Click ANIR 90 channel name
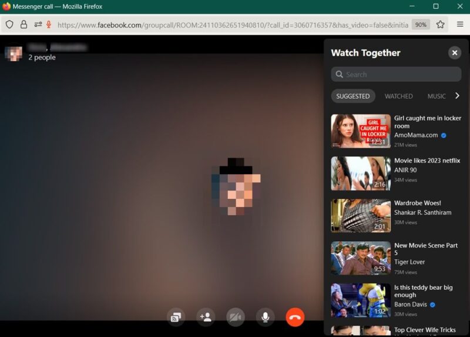 pos(405,170)
